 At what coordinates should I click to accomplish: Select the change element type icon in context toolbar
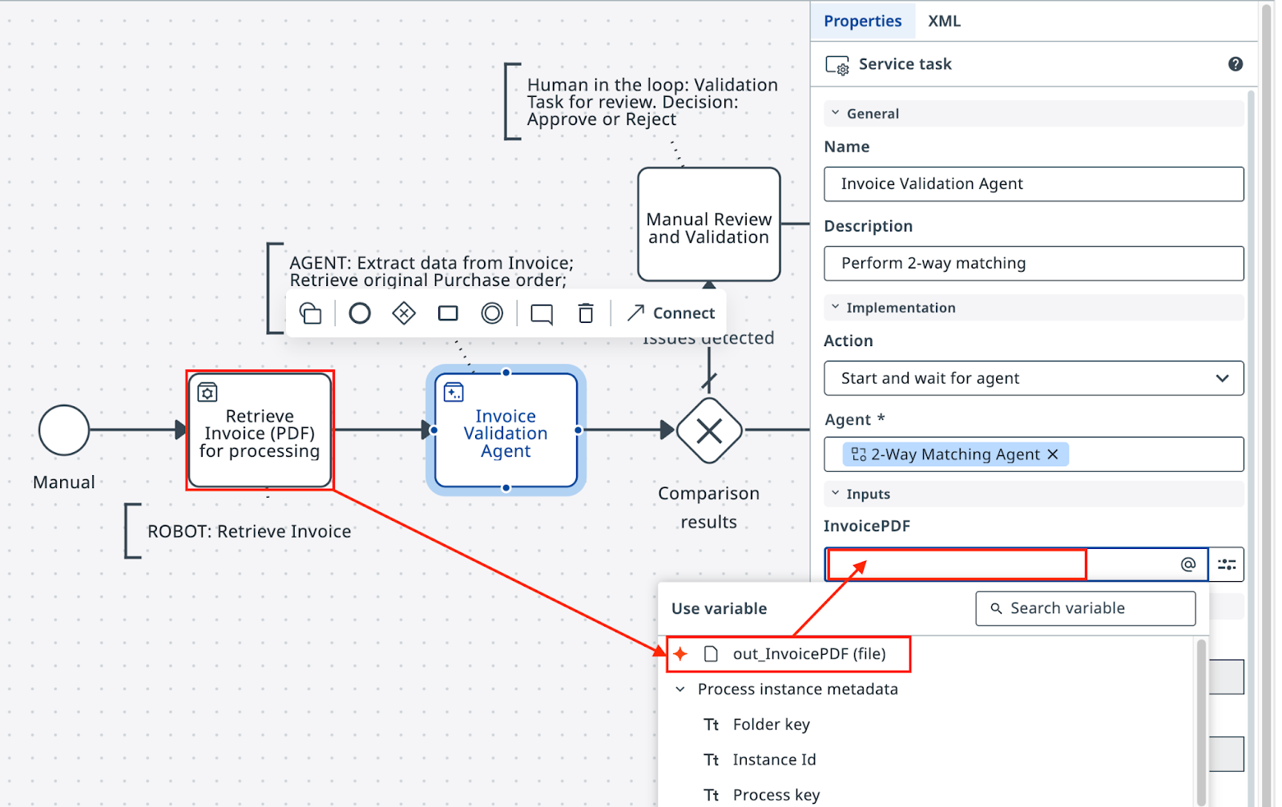pyautogui.click(x=311, y=313)
